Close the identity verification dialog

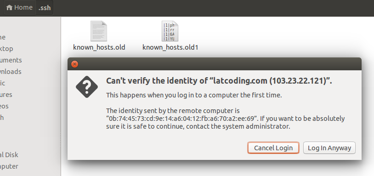(x=74, y=64)
